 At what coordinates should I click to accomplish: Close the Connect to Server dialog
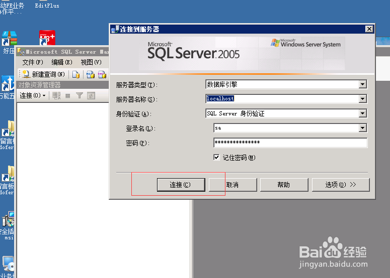point(369,29)
